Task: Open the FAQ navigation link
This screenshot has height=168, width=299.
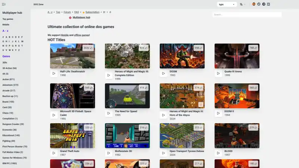Action: point(76,12)
